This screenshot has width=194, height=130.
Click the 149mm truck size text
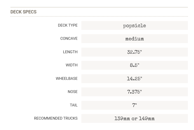(146, 118)
